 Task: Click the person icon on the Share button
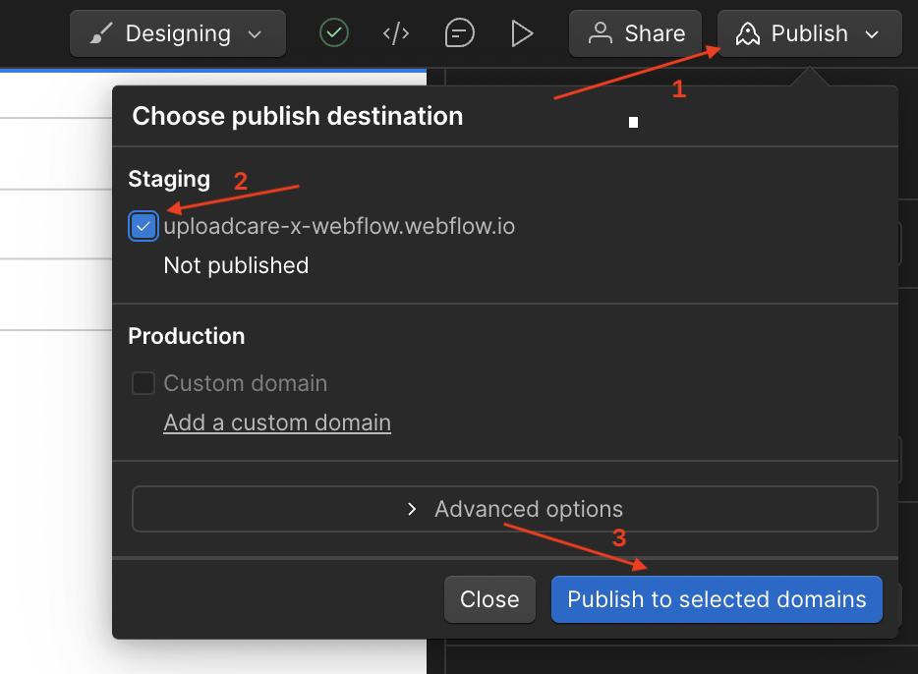[601, 32]
